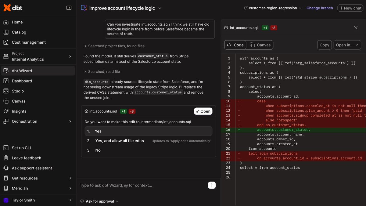Click removed line 21 'left join subscriptions'
Viewport: 366px width, 206px height.
coord(273,153)
